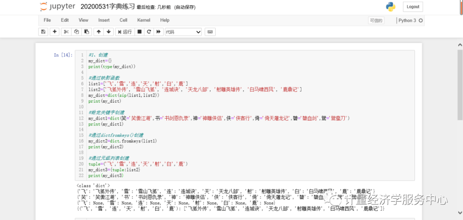Viewport: 463px width, 220px height.
Task: Restart the kernel icon
Action: tap(149, 32)
